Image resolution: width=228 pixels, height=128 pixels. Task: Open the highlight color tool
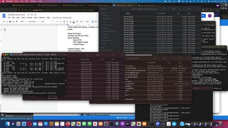point(77,22)
